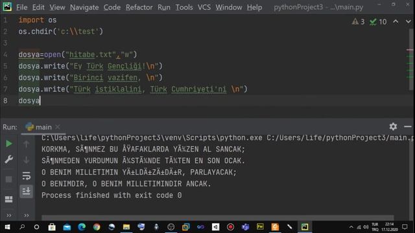Go to next highlighted error arrow

click(x=409, y=21)
